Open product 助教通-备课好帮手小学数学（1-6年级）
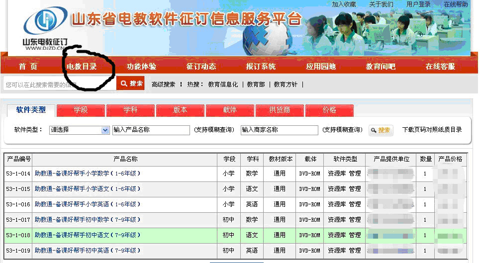 [x=88, y=174]
